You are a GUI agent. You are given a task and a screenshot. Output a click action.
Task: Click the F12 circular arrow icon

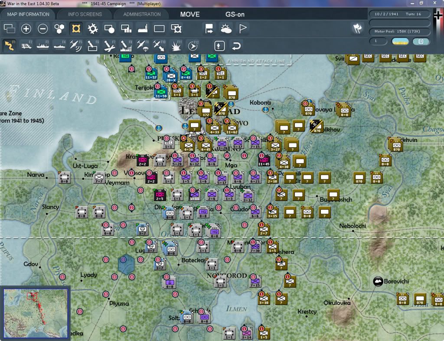click(x=193, y=45)
